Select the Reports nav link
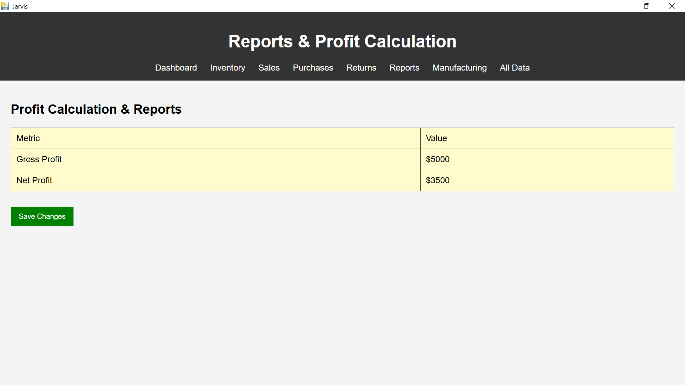This screenshot has height=385, width=685. pos(404,68)
